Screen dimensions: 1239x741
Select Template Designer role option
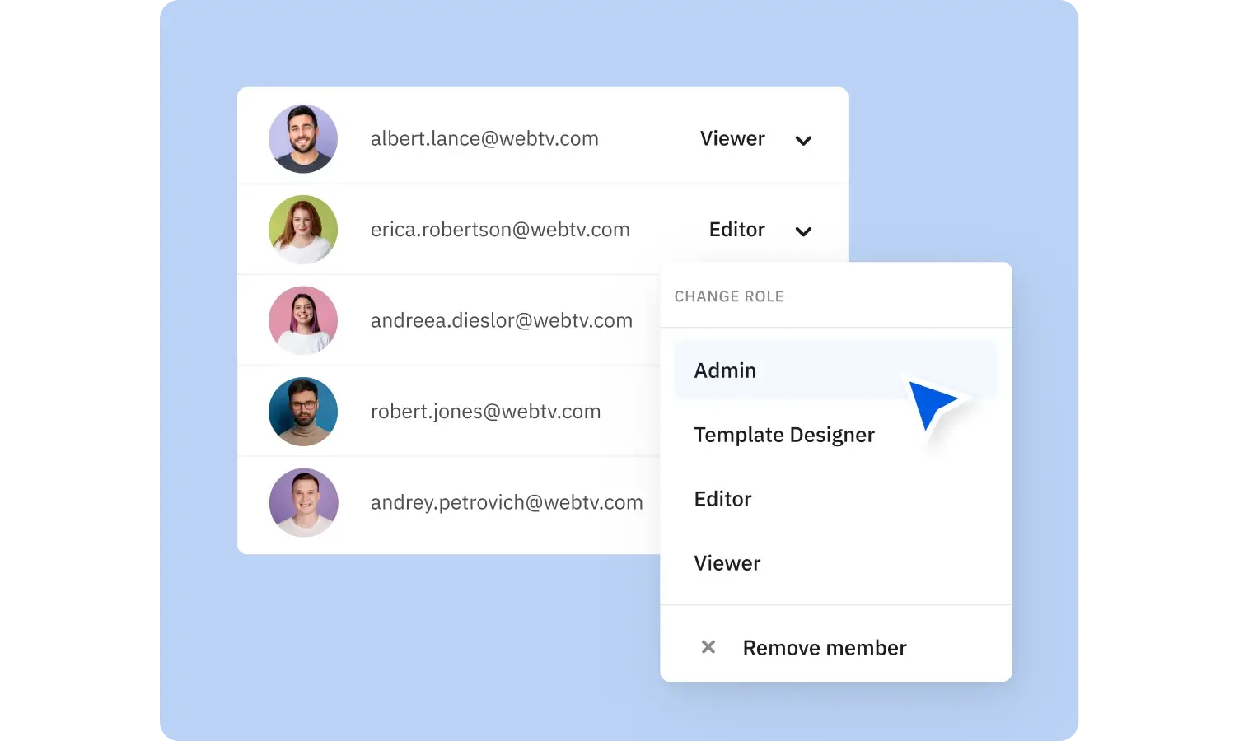tap(784, 435)
